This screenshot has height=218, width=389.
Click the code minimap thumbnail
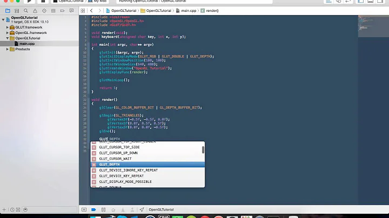coord(373,26)
